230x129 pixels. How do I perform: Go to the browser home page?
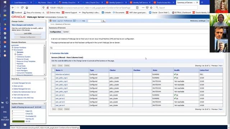(27, 8)
